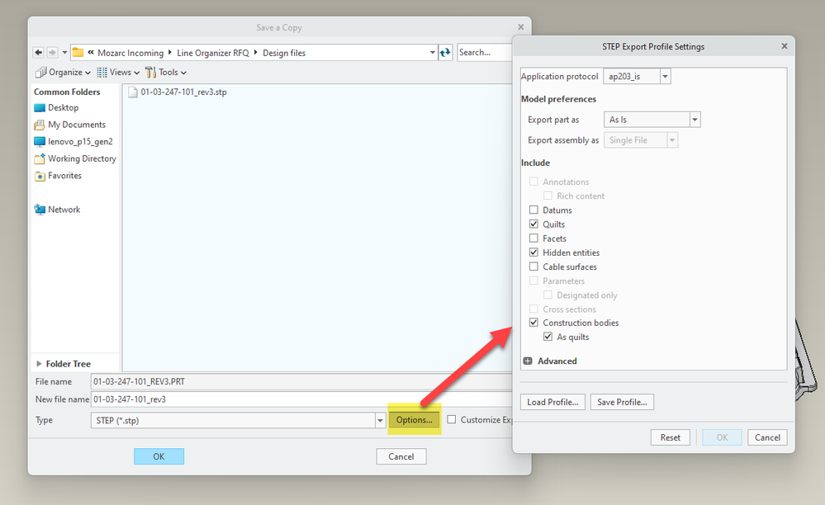Image resolution: width=825 pixels, height=505 pixels.
Task: Select Design files breadcrumb segment
Action: (x=284, y=53)
